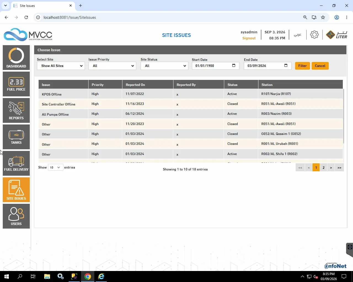353x282 pixels.
Task: Expand the Chrome tab search chevron
Action: point(6,6)
